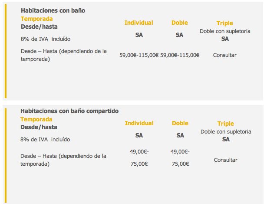Select 'Triple' header in shared bathroom table
This screenshot has width=267, height=204.
tap(226, 124)
